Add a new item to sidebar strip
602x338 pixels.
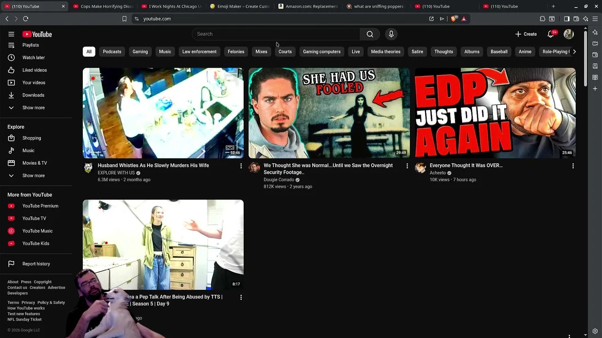[x=595, y=89]
